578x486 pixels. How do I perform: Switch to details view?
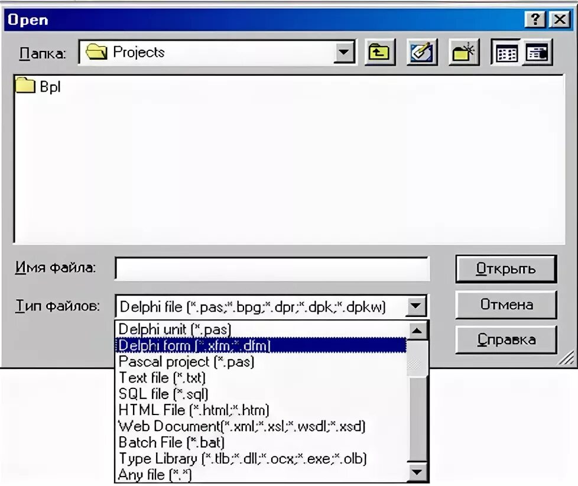coord(537,53)
